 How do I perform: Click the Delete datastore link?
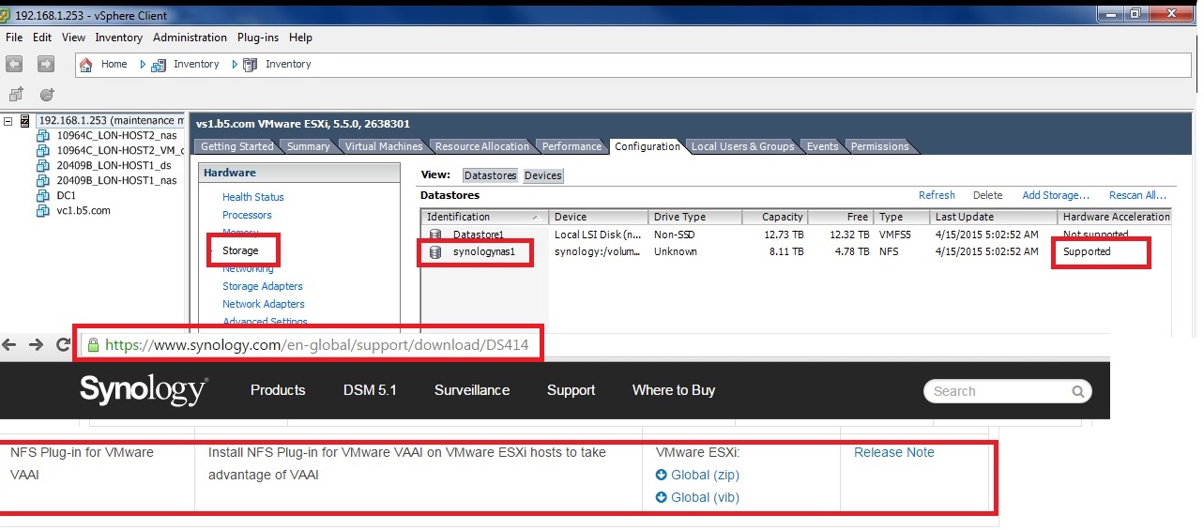point(987,195)
